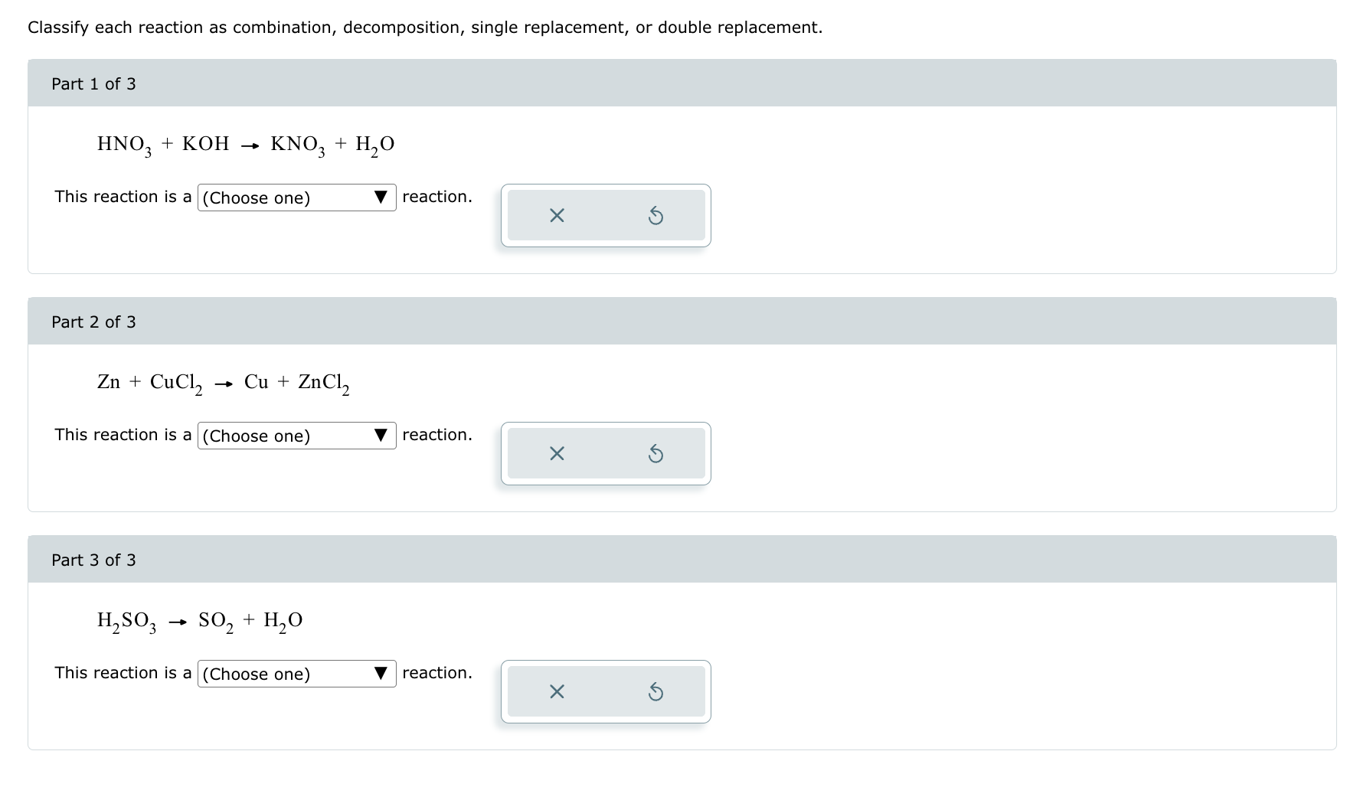Click the dropdown arrow triangle in Part 3
This screenshot has width=1360, height=787.
381,672
